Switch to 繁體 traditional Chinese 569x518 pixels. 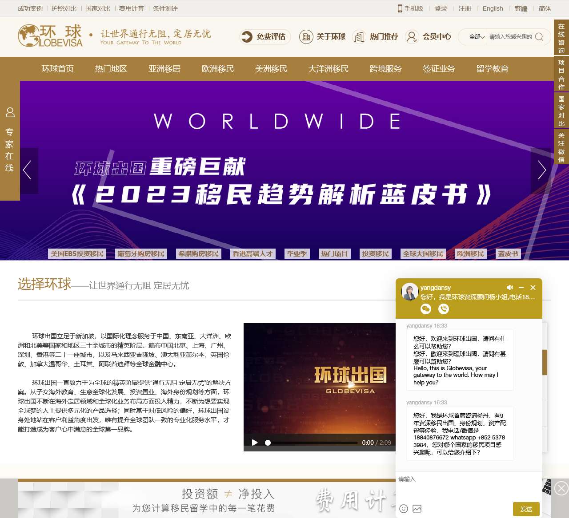(521, 8)
